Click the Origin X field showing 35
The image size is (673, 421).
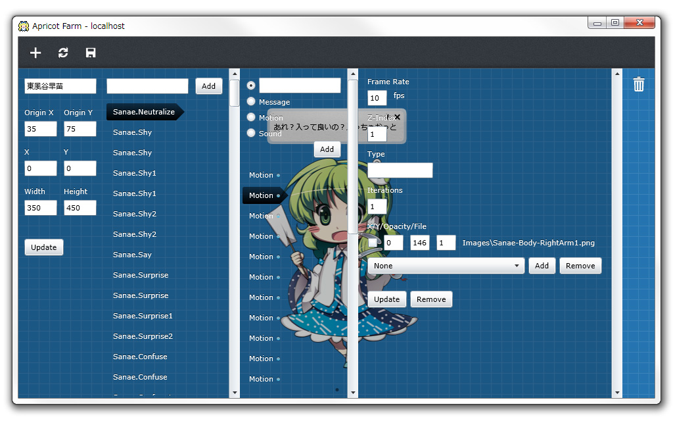coord(40,129)
